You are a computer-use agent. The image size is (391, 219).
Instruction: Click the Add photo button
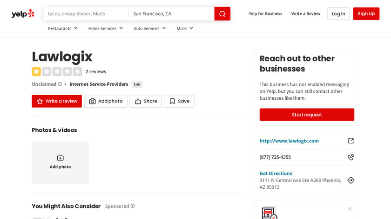106,101
